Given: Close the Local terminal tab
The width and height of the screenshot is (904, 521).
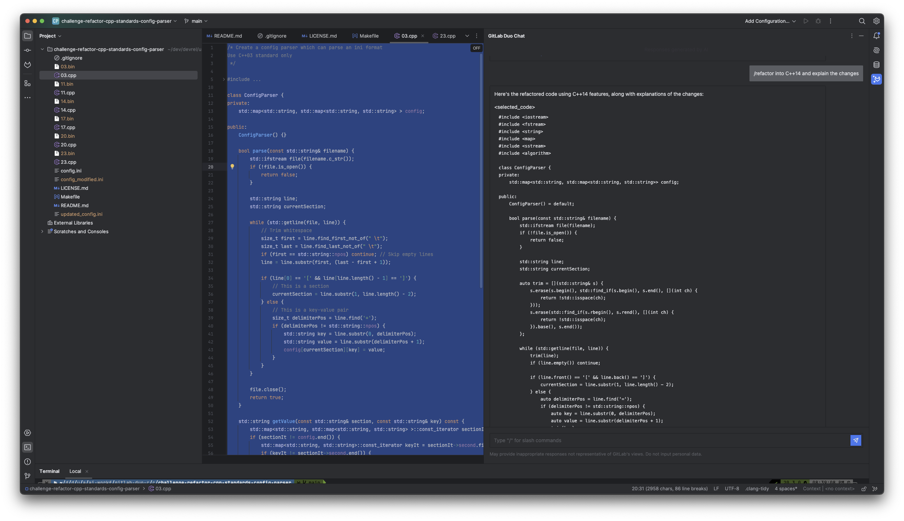Looking at the screenshot, I should pyautogui.click(x=87, y=471).
